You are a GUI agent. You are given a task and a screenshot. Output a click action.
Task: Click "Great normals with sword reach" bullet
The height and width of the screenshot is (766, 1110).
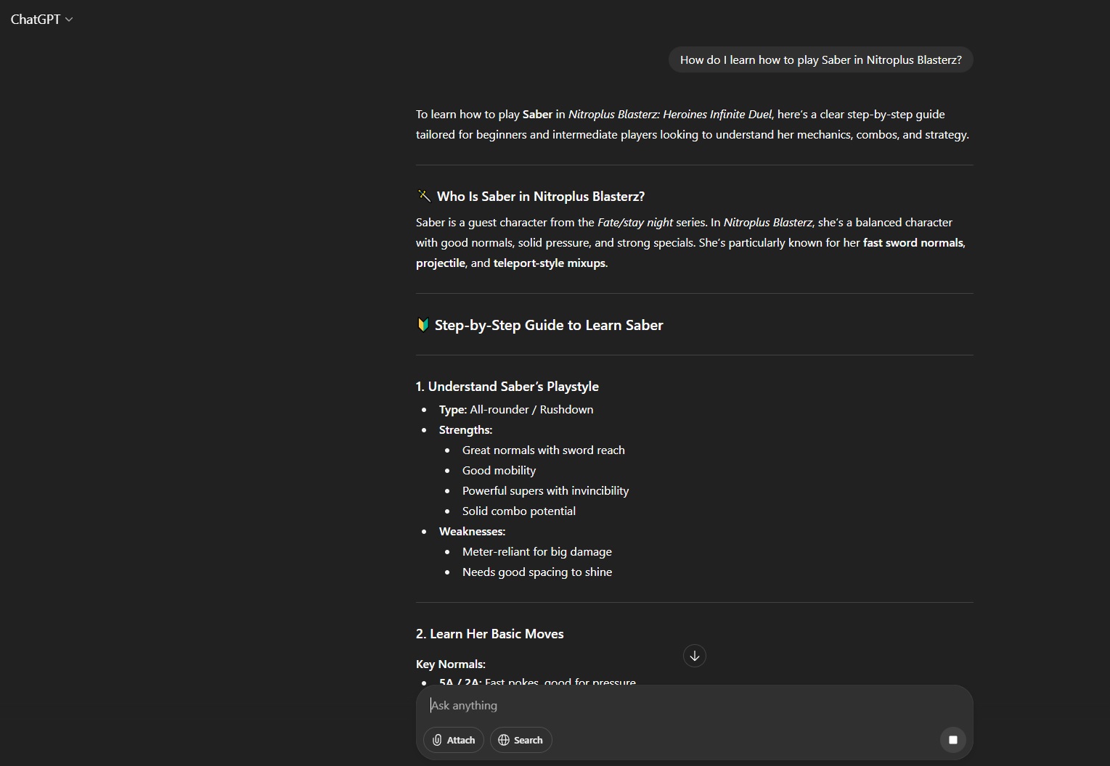click(544, 450)
